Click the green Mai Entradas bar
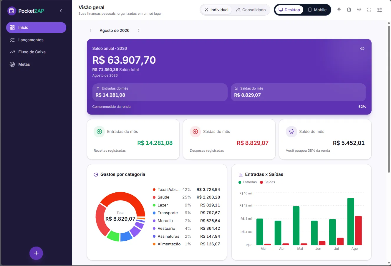Screen dimensions: 391x266 296,226
